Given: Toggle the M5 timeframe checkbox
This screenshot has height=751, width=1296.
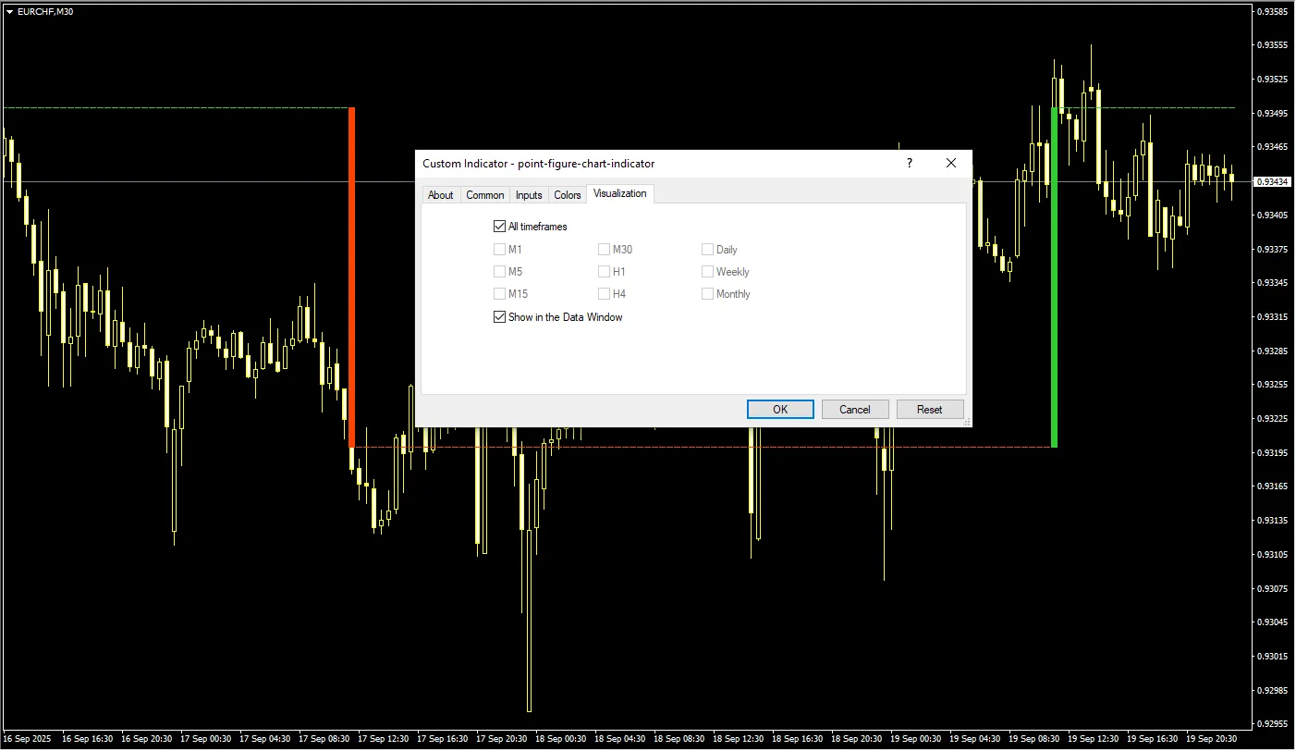Looking at the screenshot, I should 500,272.
